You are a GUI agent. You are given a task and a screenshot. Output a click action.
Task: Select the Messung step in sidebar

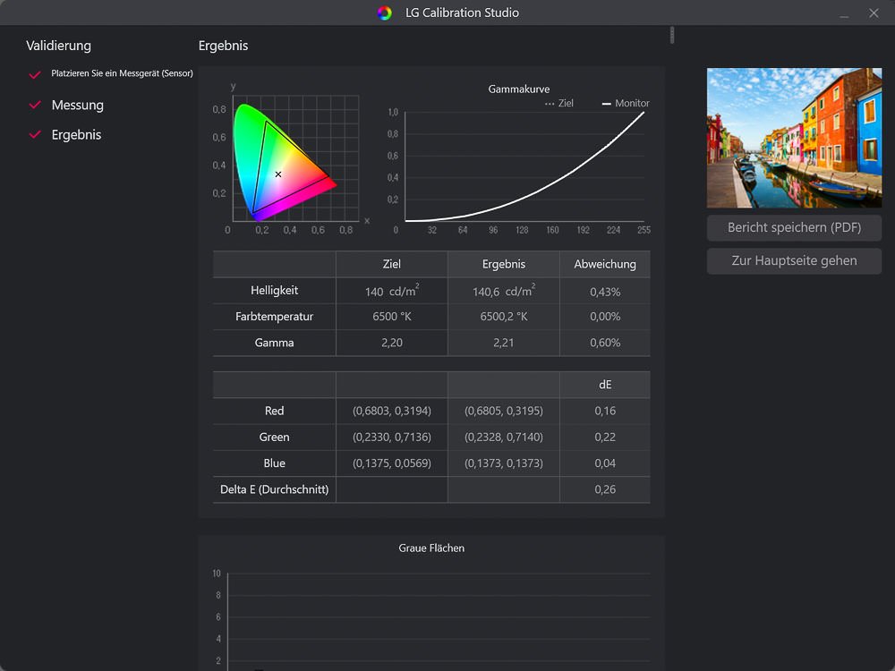pyautogui.click(x=78, y=106)
